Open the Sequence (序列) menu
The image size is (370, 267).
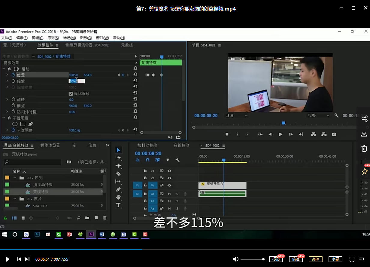pyautogui.click(x=53, y=38)
